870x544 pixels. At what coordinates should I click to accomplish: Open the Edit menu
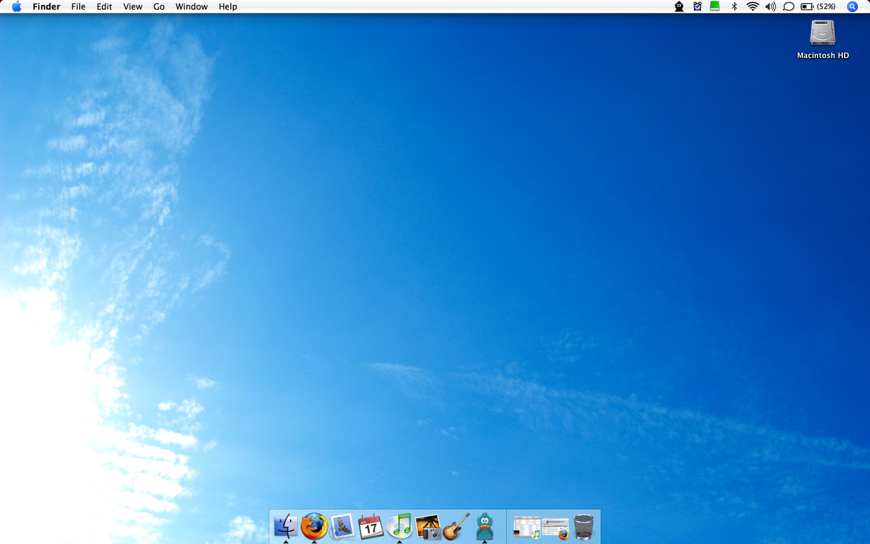[x=105, y=7]
